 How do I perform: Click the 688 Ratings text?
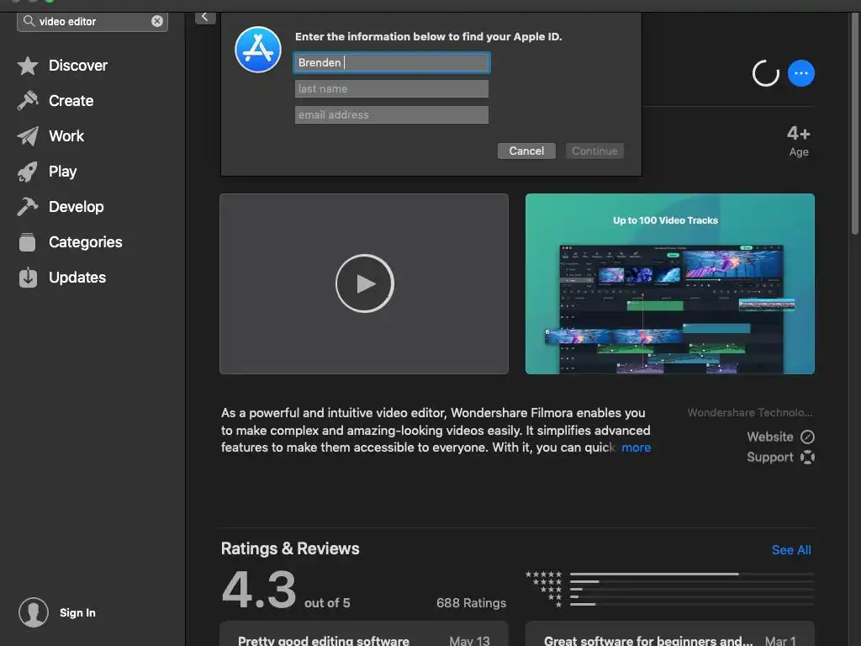[x=471, y=602]
